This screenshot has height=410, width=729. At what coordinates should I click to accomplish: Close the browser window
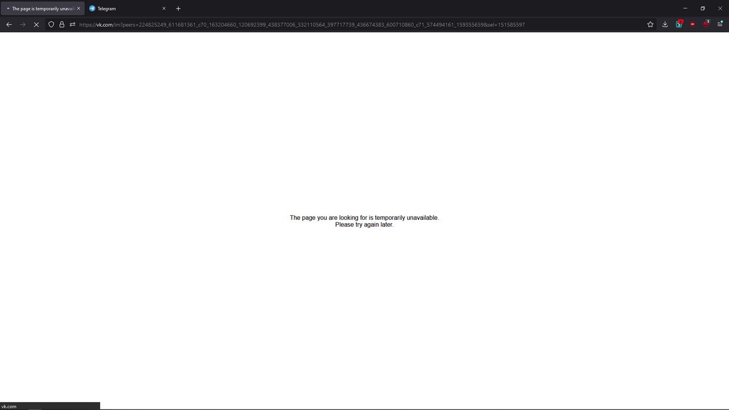point(720,9)
